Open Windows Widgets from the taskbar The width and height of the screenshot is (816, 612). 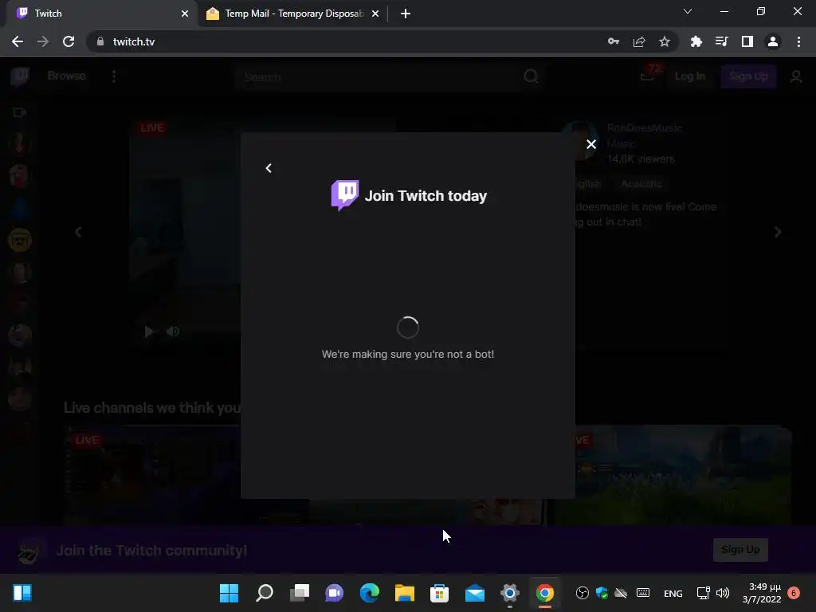22,593
